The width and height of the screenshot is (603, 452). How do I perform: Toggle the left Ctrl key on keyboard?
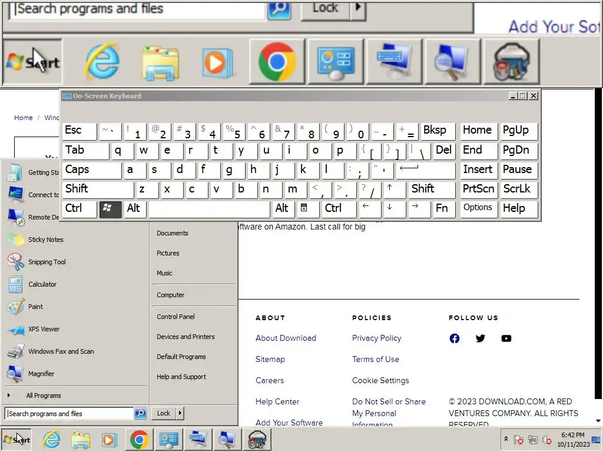coord(79,209)
